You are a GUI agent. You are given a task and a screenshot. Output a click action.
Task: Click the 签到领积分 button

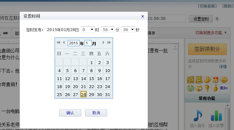tap(207, 49)
